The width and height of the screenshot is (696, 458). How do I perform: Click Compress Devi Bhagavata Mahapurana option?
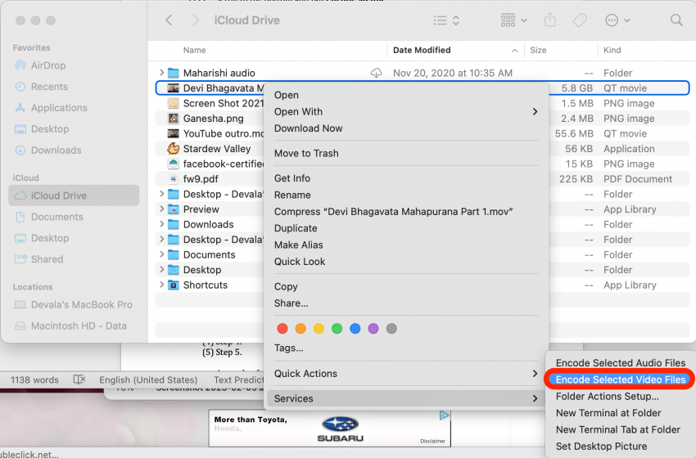coord(393,212)
